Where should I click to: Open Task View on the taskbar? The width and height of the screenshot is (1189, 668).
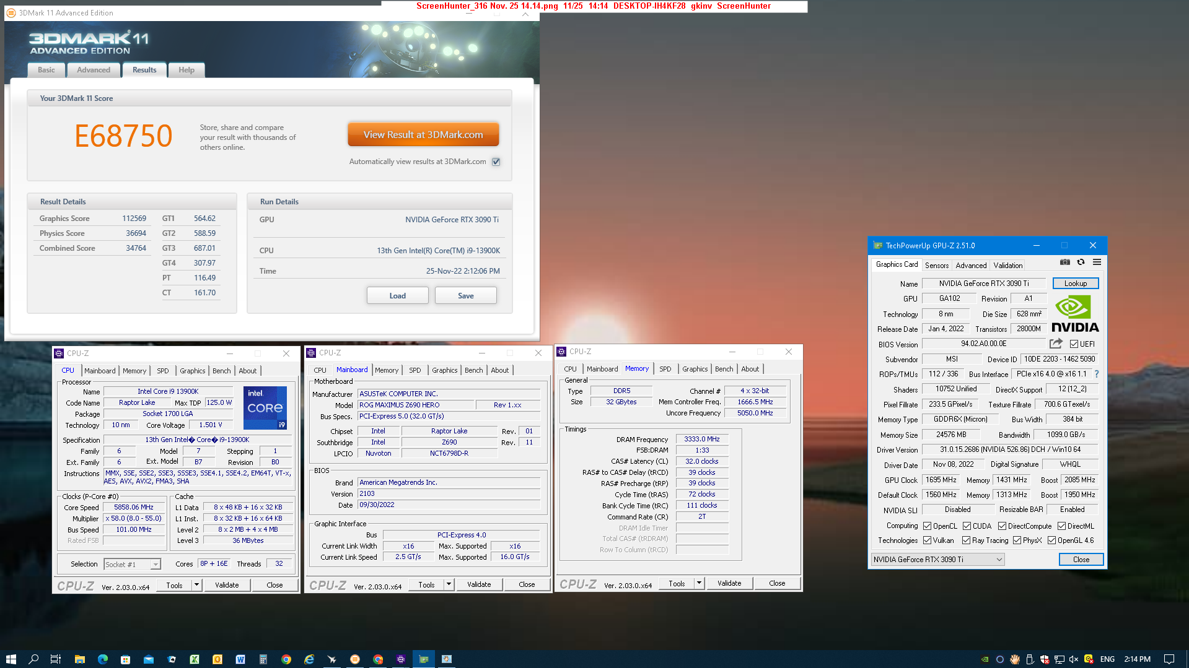click(x=56, y=659)
